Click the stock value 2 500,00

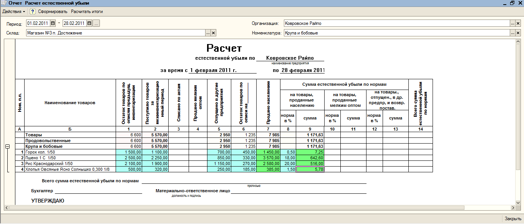pyautogui.click(x=129, y=158)
